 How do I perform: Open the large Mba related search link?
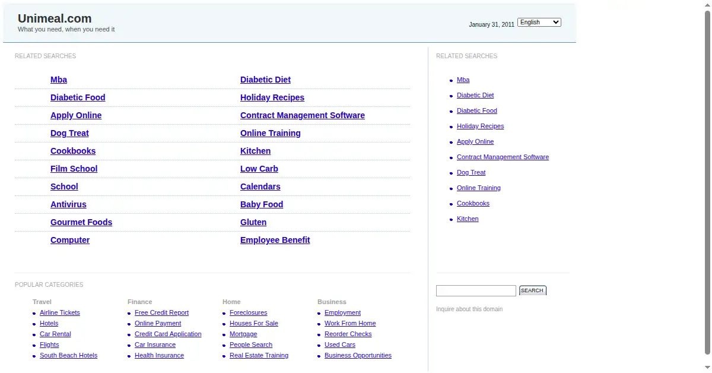(x=59, y=80)
